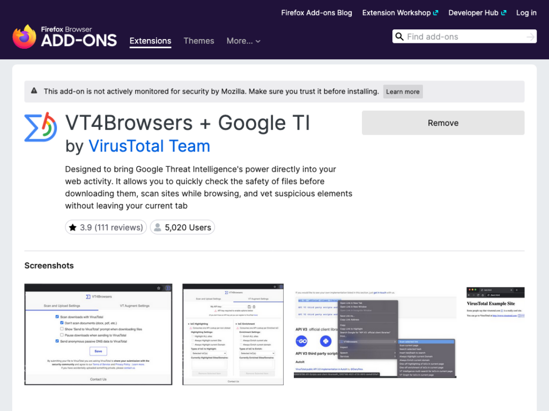This screenshot has width=549, height=411.
Task: Open the first VT4Browsers screenshot
Action: point(98,334)
